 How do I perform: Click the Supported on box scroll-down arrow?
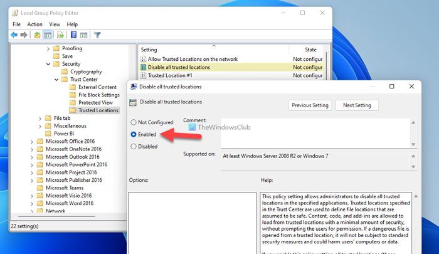tap(413, 167)
